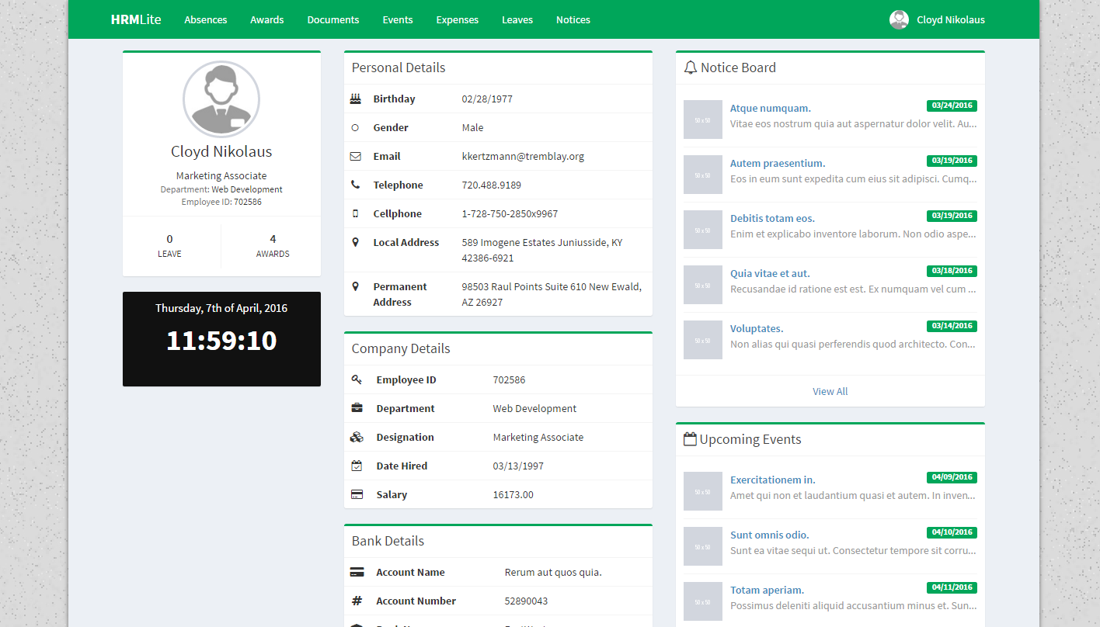Click the Notice Board bell icon
The width and height of the screenshot is (1100, 627).
tap(690, 68)
